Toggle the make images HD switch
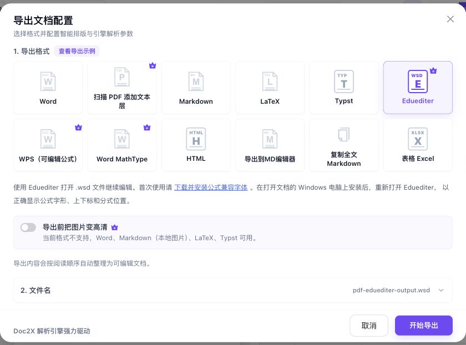The width and height of the screenshot is (466, 345). [x=28, y=227]
